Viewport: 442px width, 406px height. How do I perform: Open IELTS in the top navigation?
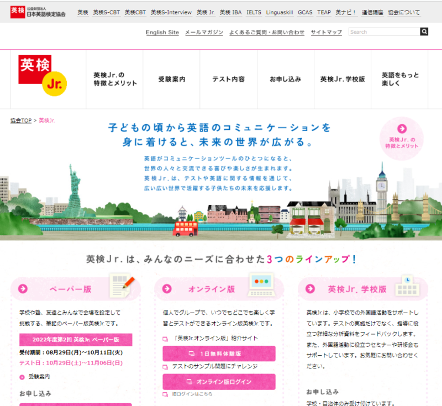254,12
